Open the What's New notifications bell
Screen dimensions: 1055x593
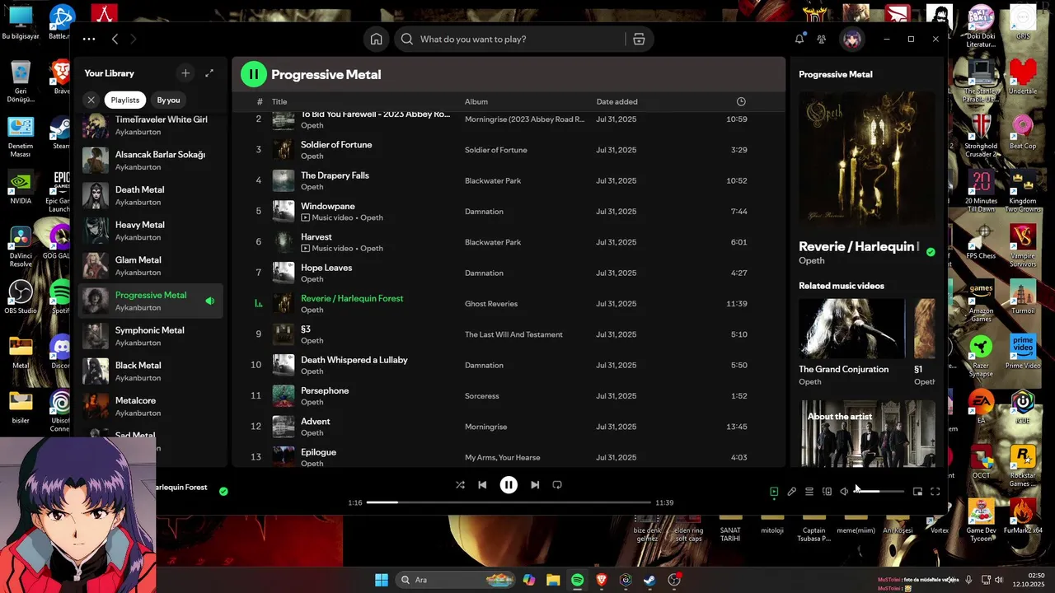coord(799,39)
